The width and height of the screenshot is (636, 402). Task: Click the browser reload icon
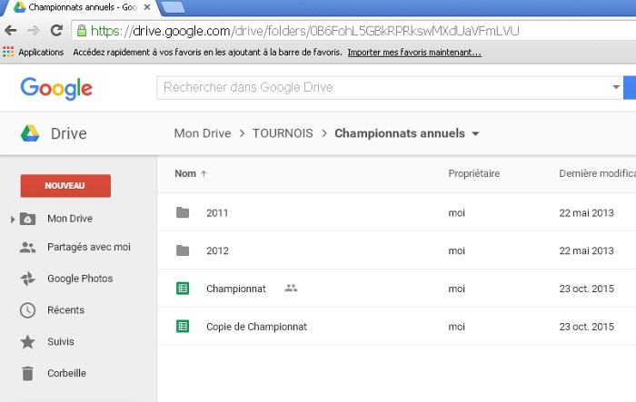coord(56,30)
